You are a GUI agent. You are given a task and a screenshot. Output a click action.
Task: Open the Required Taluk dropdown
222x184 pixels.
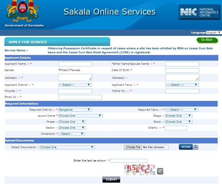pos(181,110)
